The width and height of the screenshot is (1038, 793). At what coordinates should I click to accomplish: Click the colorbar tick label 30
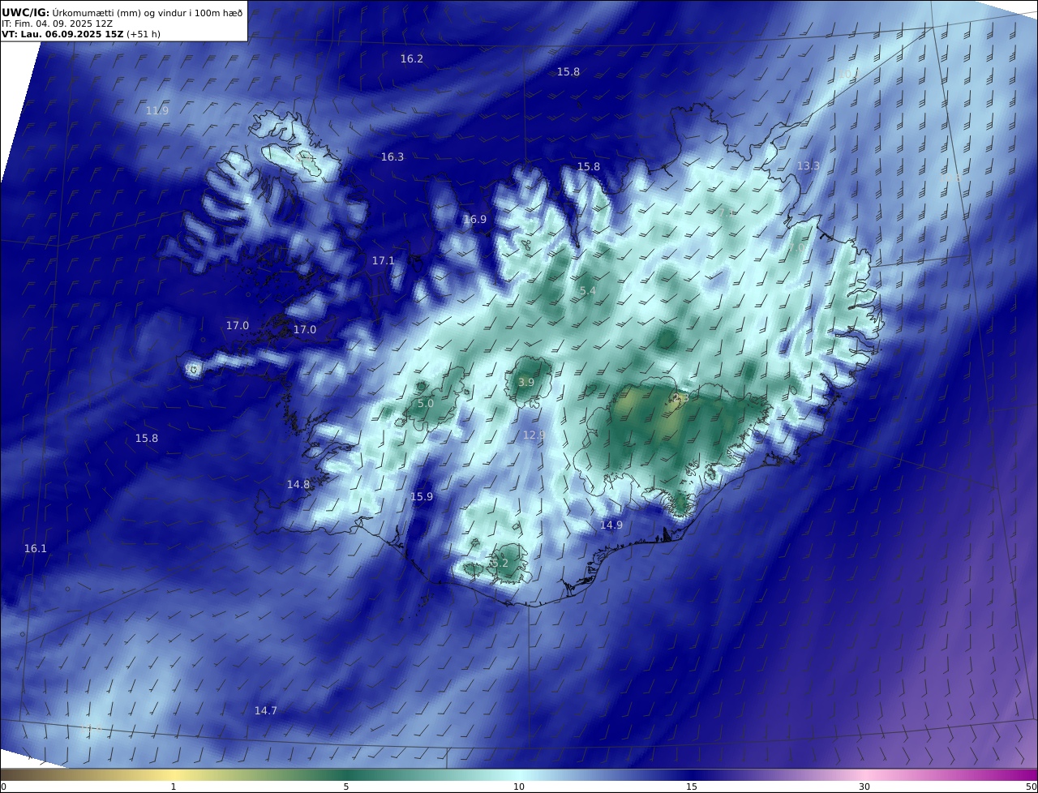point(864,787)
